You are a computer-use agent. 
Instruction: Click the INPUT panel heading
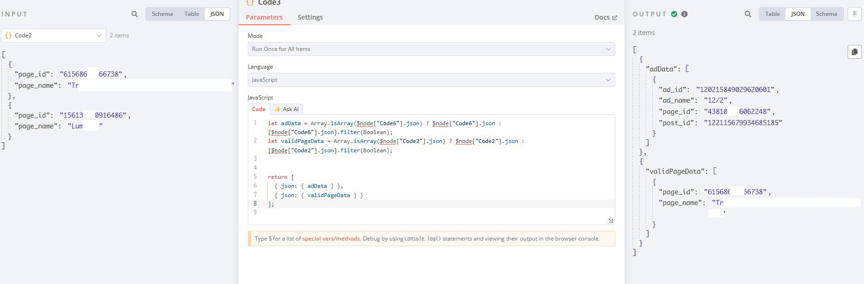tap(14, 14)
